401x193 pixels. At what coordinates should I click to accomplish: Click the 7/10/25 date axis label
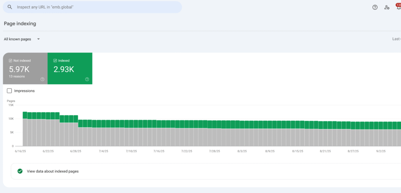point(132,151)
